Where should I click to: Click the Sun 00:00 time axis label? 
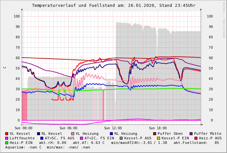[23, 128]
